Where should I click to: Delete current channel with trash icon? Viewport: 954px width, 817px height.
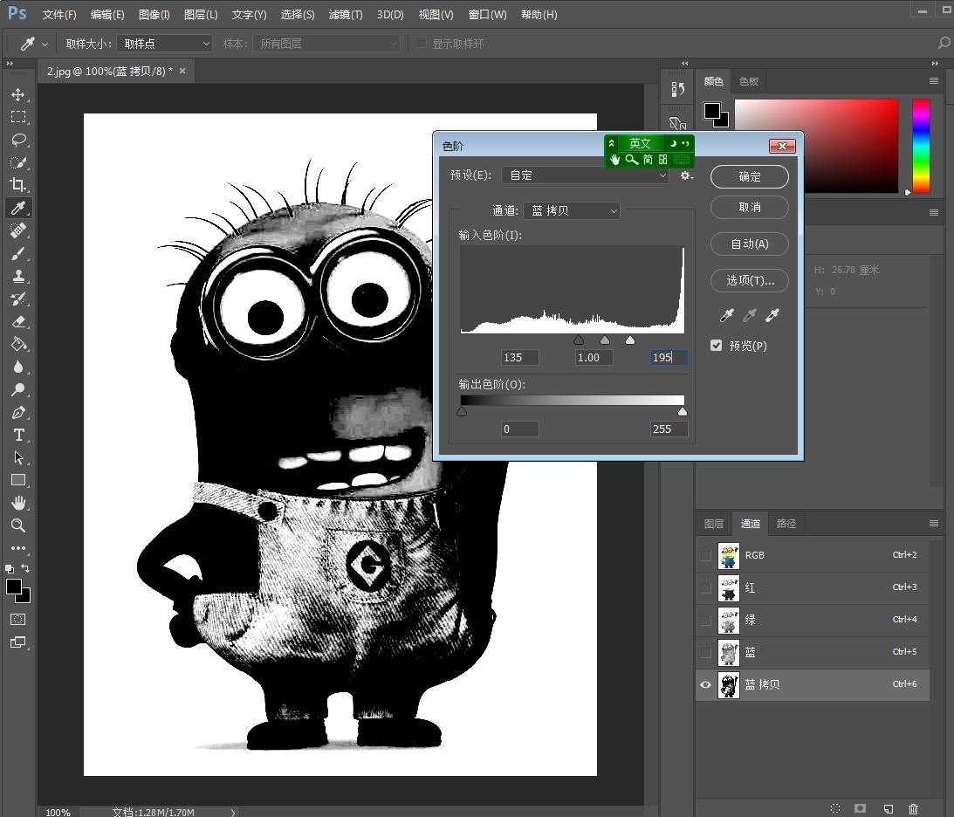(x=913, y=808)
